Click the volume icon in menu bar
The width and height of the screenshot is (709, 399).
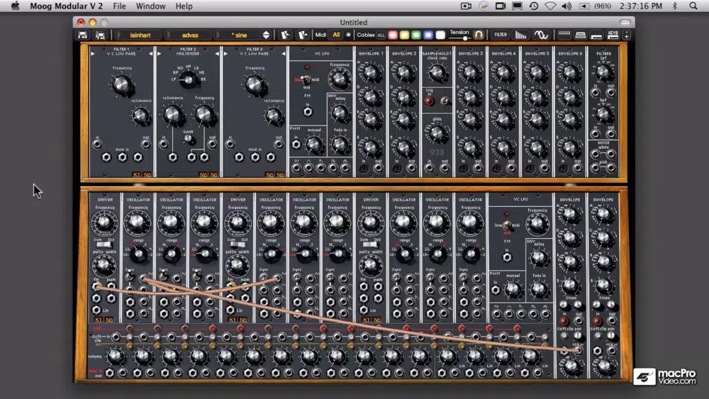(566, 6)
